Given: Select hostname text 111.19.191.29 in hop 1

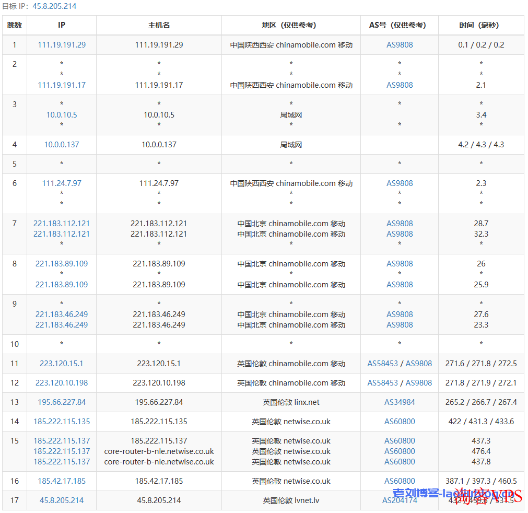Looking at the screenshot, I should (x=159, y=45).
